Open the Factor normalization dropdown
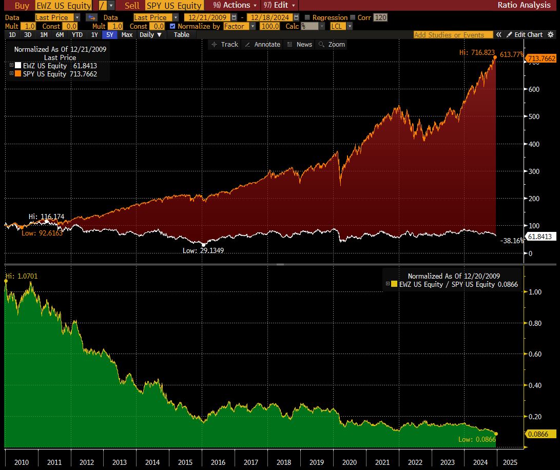The height and width of the screenshot is (470, 560). tap(253, 26)
